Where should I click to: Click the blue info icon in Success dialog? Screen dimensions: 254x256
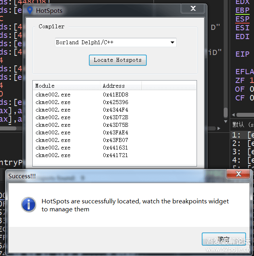pyautogui.click(x=29, y=205)
